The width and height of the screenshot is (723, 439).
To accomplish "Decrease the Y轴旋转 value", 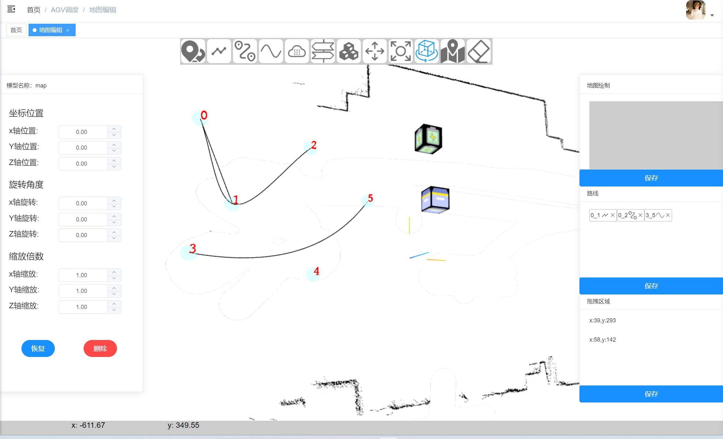I will (114, 223).
